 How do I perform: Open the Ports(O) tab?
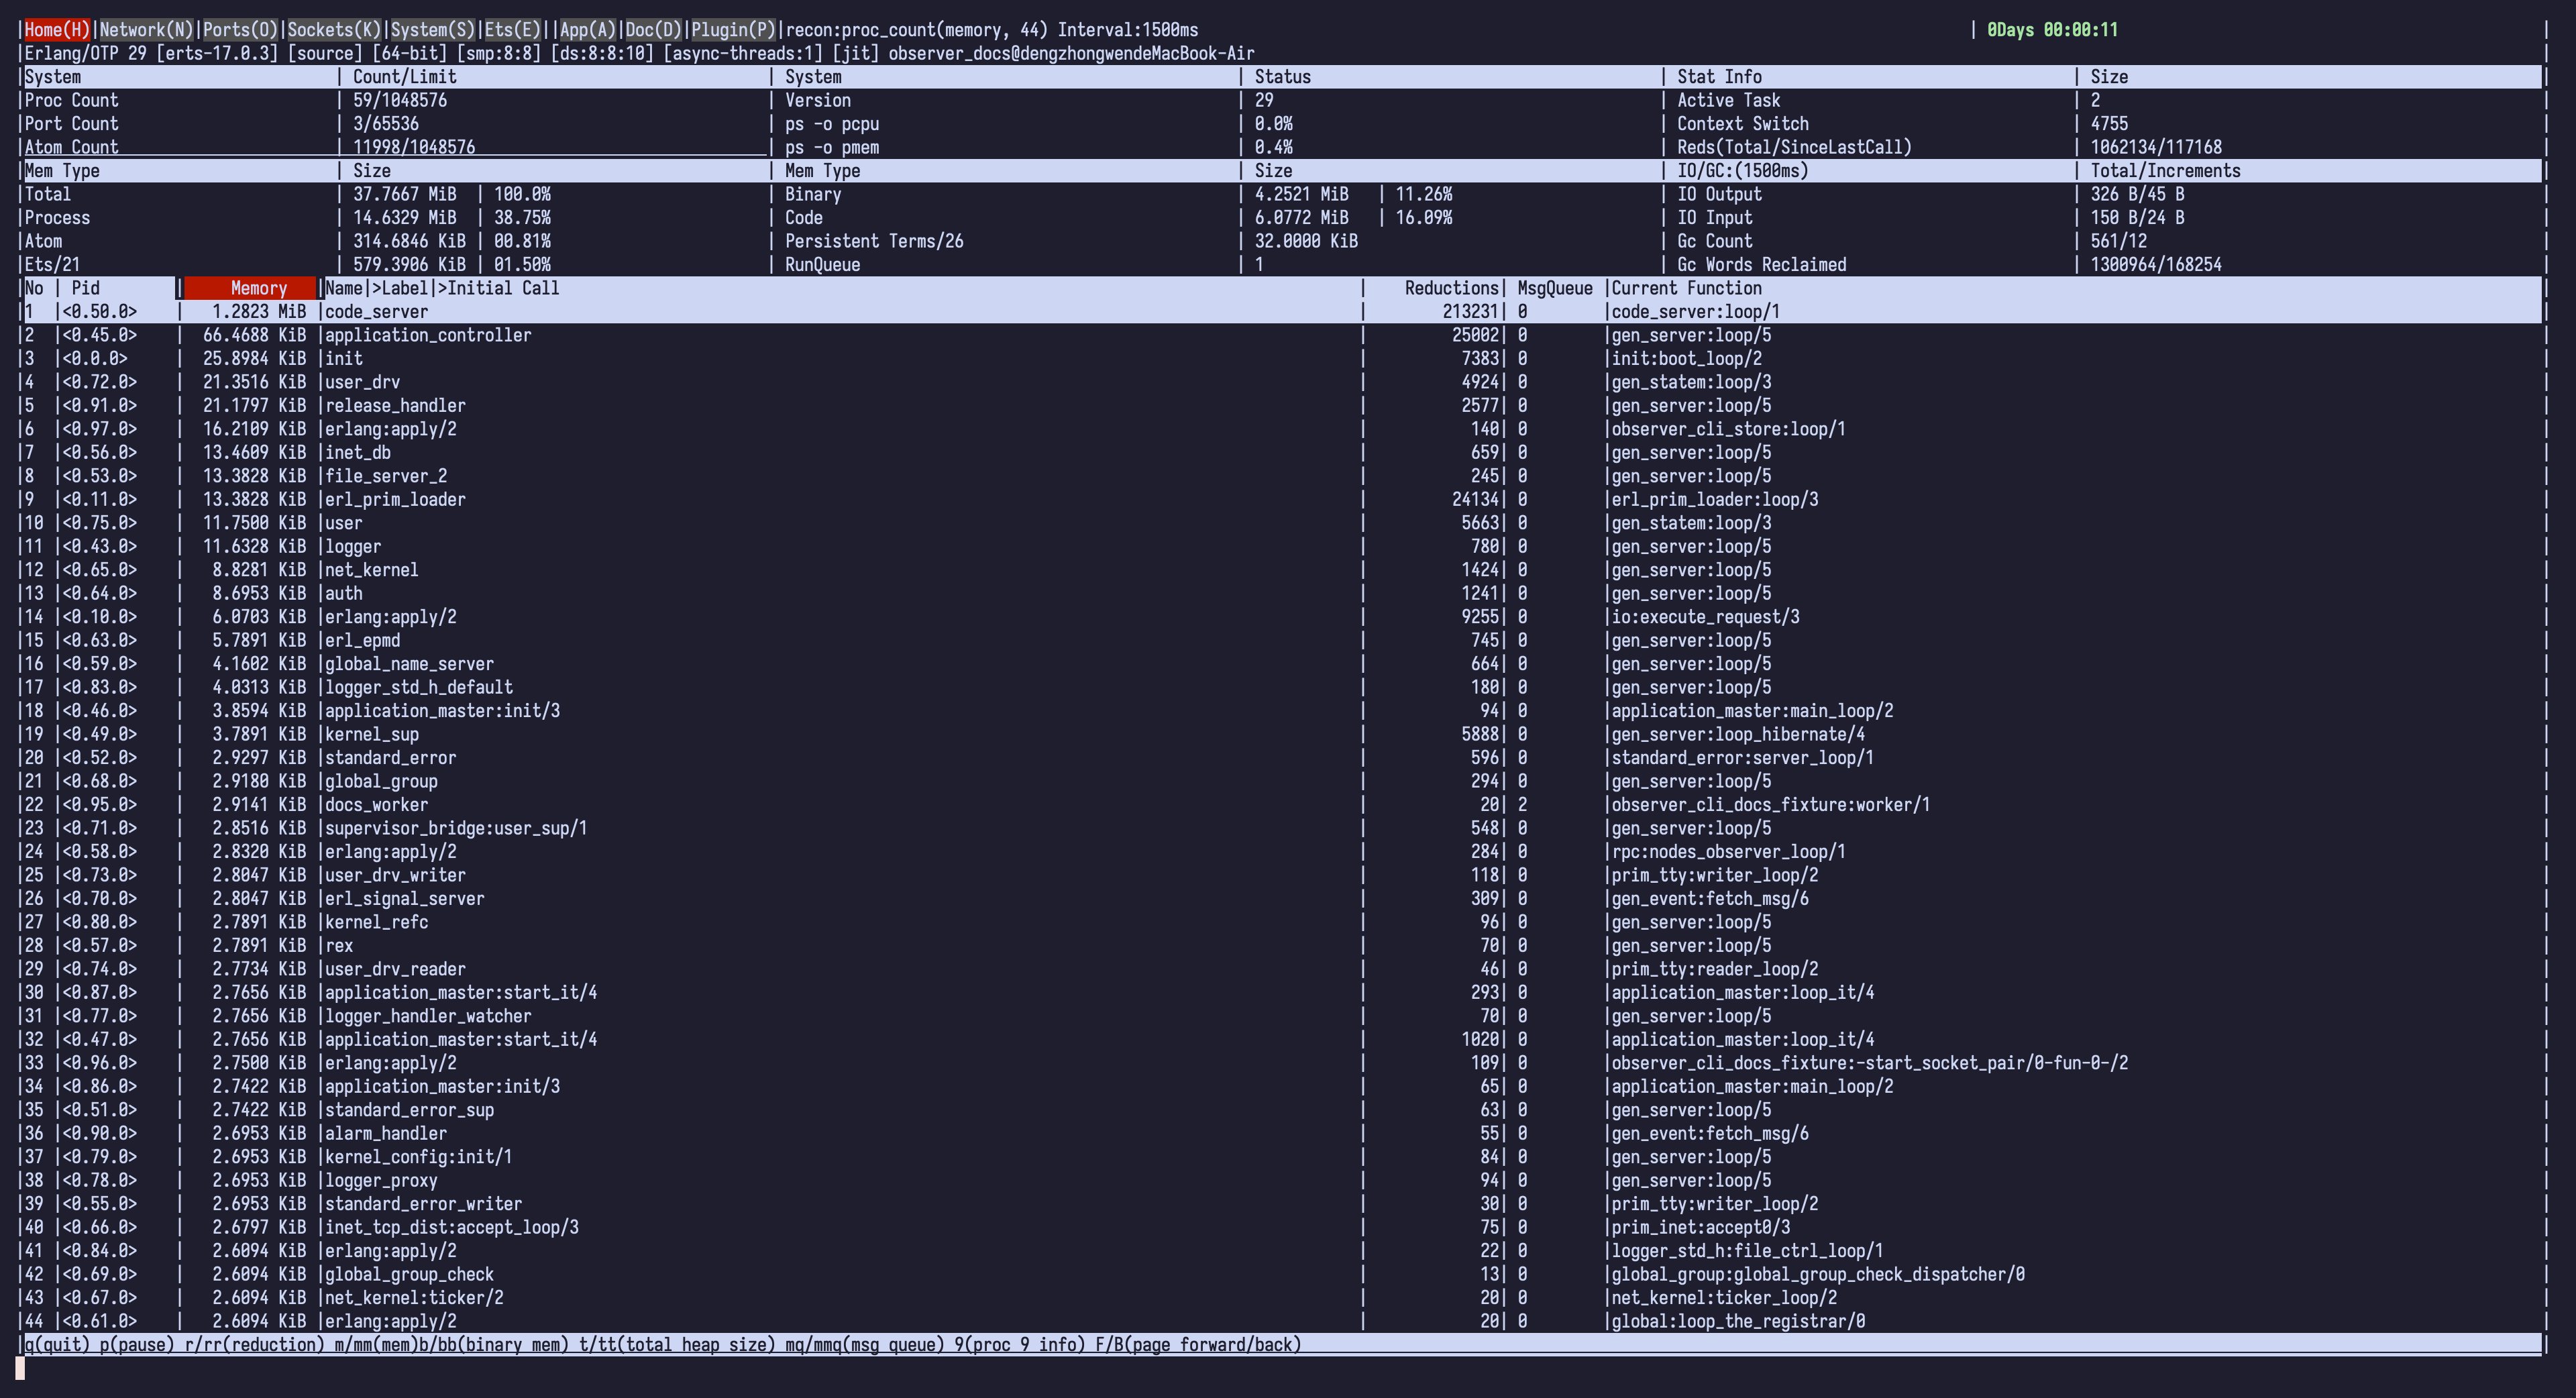pyautogui.click(x=240, y=30)
